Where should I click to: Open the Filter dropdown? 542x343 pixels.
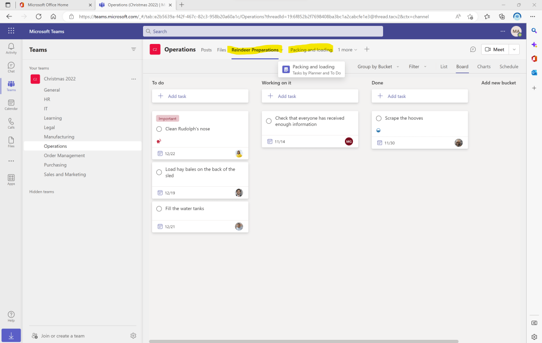417,67
